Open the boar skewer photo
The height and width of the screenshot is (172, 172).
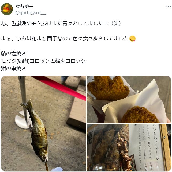(x=129, y=148)
